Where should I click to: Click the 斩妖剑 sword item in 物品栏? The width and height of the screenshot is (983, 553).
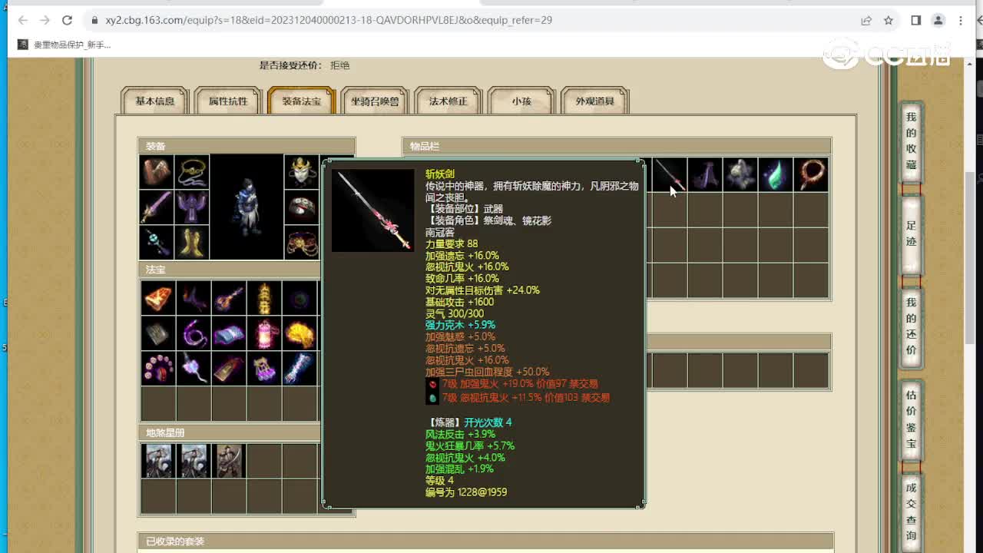point(669,174)
